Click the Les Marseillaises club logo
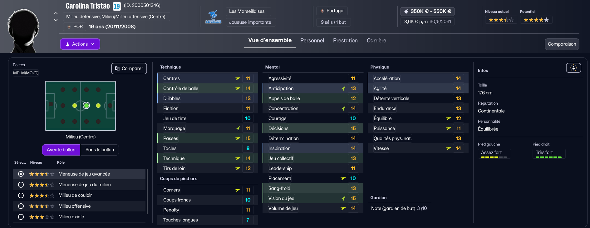Viewport: 590px width, 228px height. [x=213, y=17]
